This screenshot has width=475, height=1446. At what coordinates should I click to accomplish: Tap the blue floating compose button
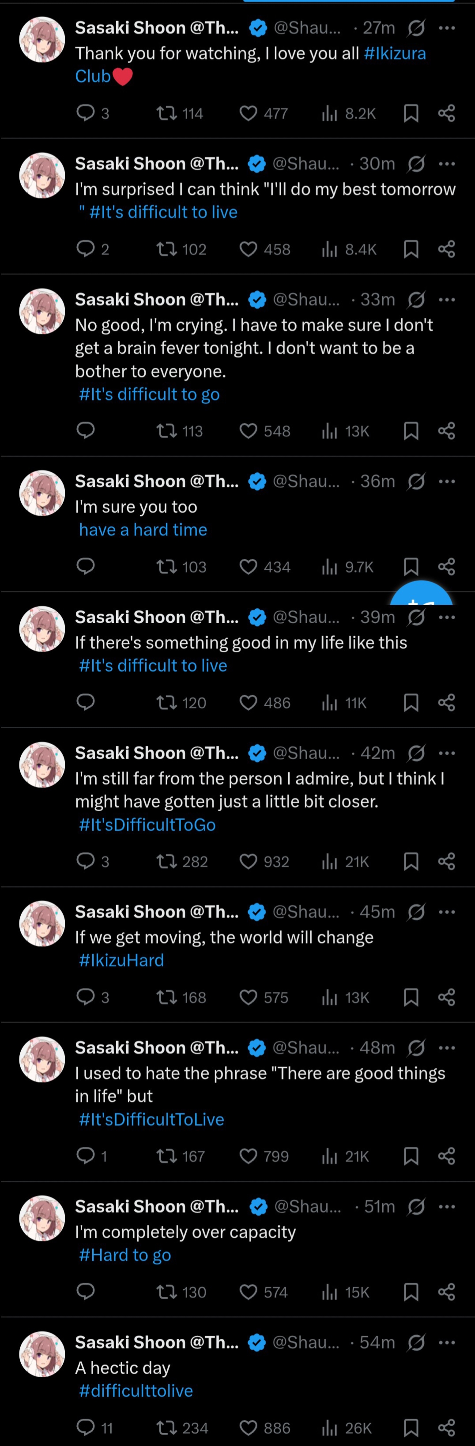pyautogui.click(x=421, y=595)
